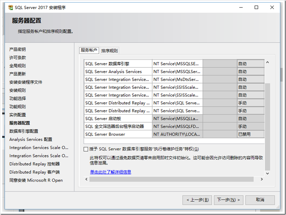Click the horizontal scrollbar thumb
This screenshot has width=286, height=215.
pyautogui.click(x=171, y=179)
